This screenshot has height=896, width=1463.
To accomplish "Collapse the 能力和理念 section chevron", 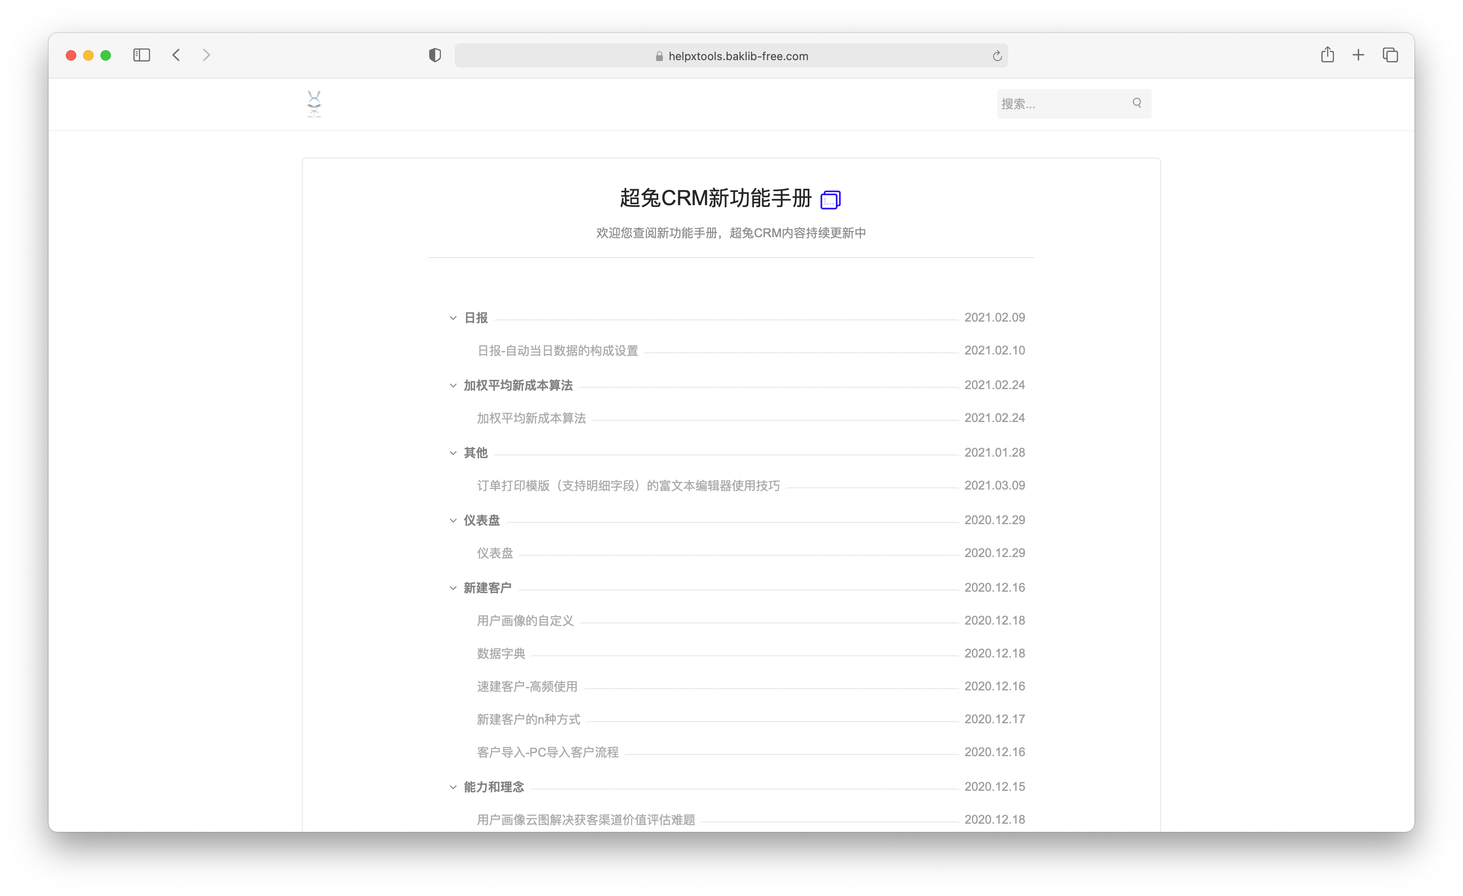I will [453, 787].
